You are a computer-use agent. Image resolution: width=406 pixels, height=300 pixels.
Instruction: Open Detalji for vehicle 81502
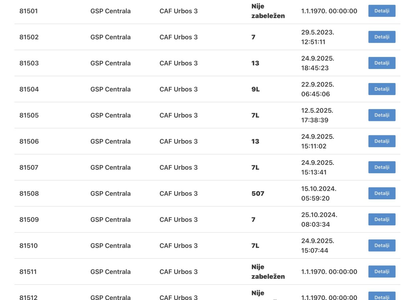[382, 37]
